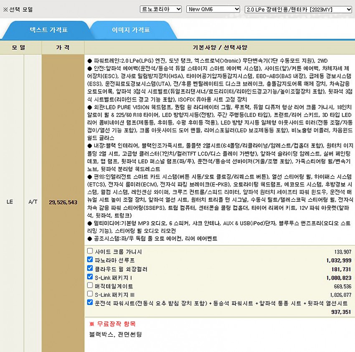Uncheck the 클라우드 펄 외장컬러 checkbox

90,268
